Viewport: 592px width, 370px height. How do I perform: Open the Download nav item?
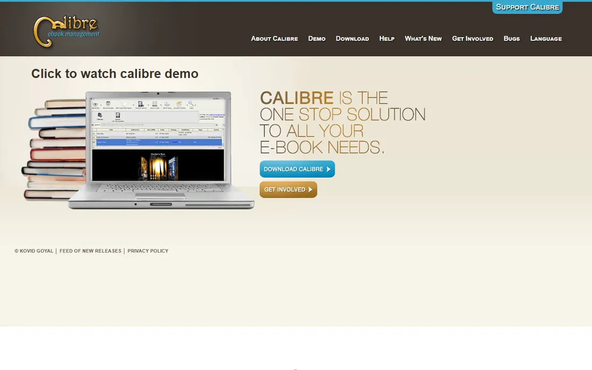click(353, 39)
